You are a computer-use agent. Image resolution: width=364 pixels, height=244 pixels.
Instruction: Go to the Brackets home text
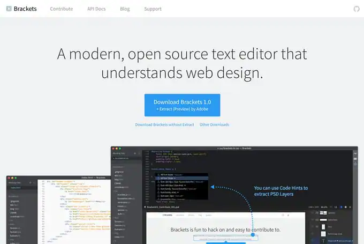coord(25,9)
